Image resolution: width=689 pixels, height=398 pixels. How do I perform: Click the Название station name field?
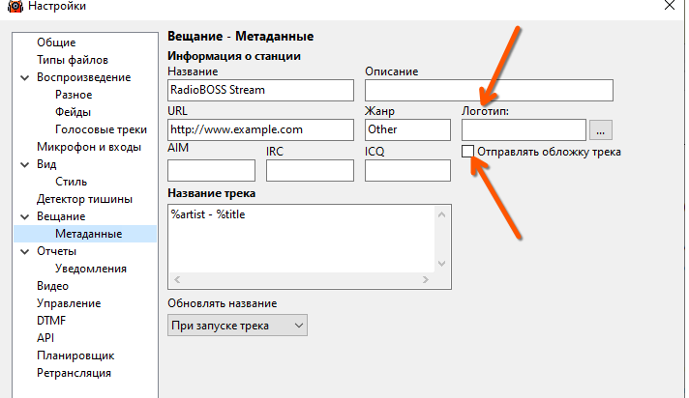tap(261, 90)
